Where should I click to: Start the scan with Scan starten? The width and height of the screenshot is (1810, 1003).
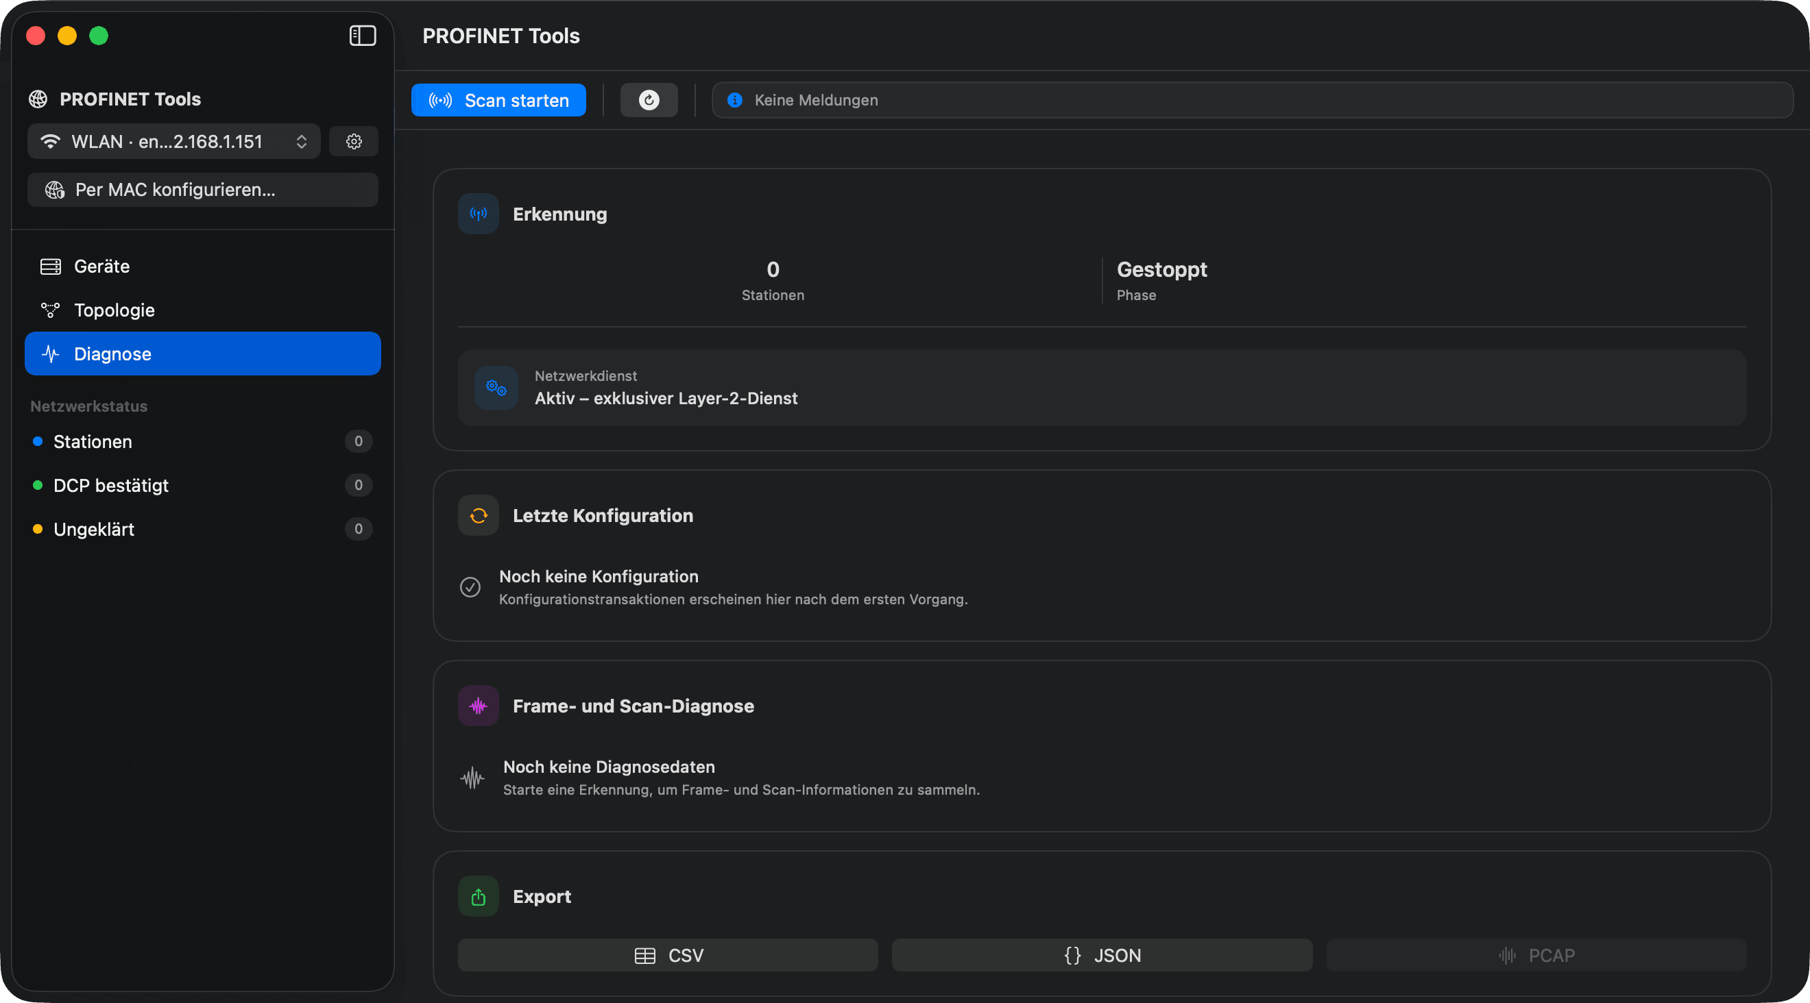(x=498, y=101)
